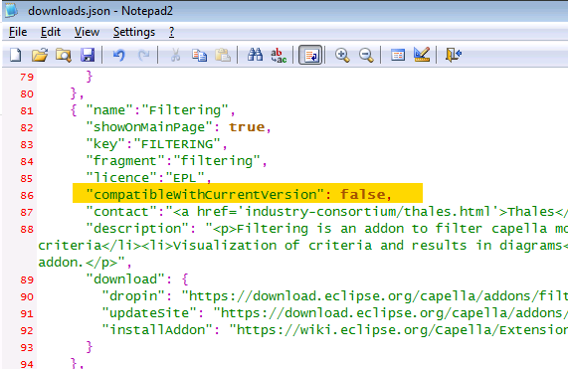
Task: Click the highlighted compatibleWithCurrentVersion line
Action: click(x=248, y=195)
